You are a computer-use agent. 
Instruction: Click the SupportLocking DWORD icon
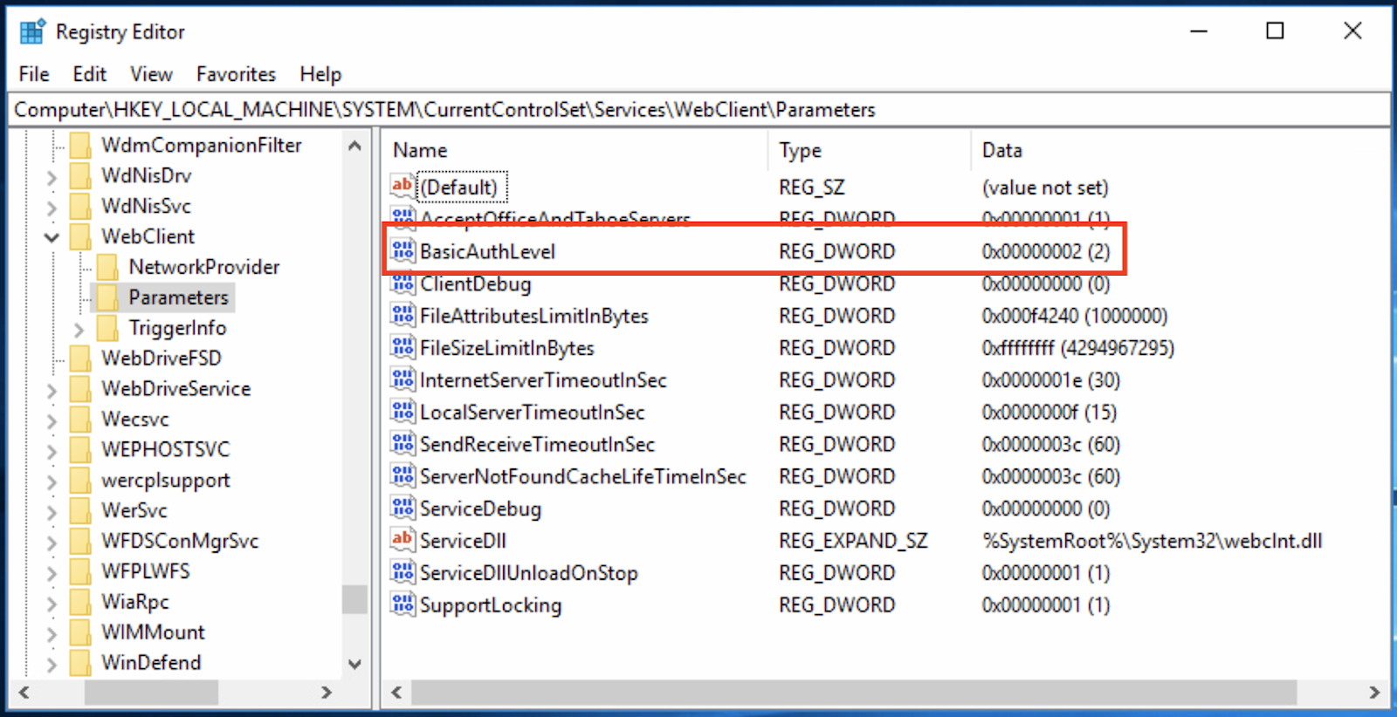[403, 604]
